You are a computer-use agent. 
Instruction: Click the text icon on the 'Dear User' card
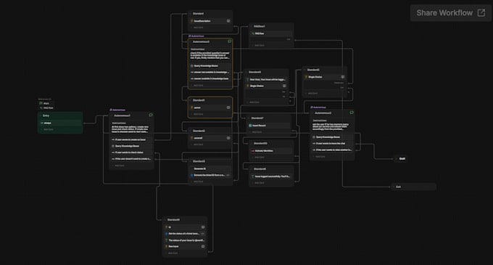click(x=248, y=80)
